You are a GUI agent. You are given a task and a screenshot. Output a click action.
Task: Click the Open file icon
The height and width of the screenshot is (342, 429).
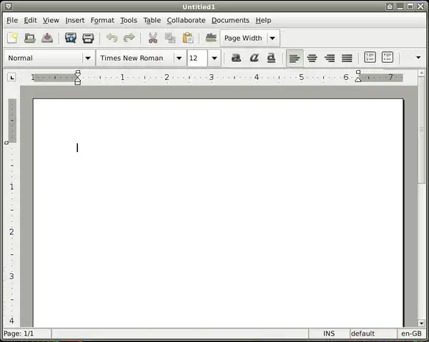30,39
